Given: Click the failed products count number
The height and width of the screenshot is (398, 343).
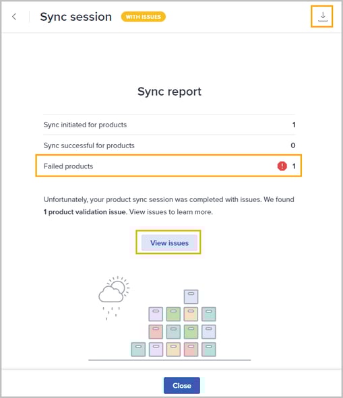Looking at the screenshot, I should 294,166.
